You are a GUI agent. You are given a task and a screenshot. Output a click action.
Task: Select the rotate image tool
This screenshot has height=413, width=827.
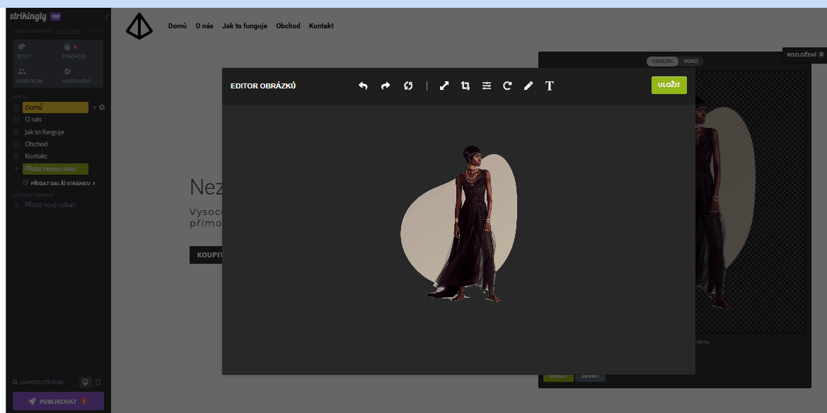click(x=507, y=86)
